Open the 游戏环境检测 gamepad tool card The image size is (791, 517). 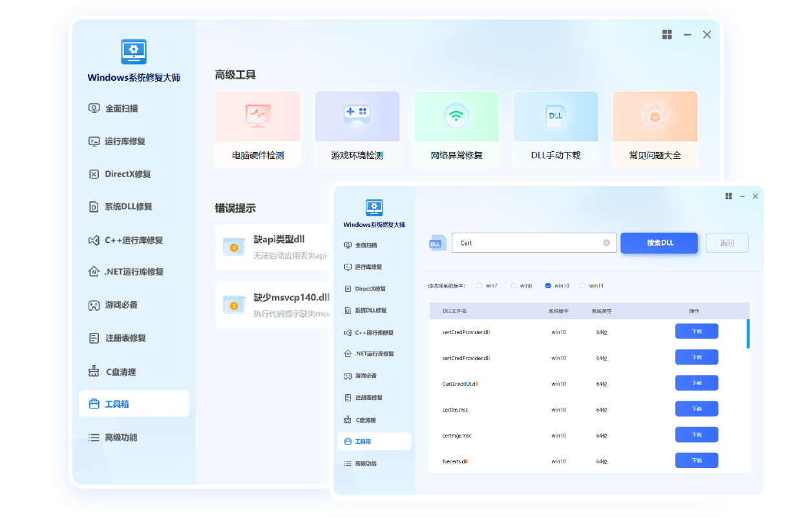(x=357, y=129)
